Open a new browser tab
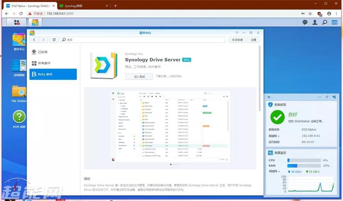Image resolution: width=343 pixels, height=201 pixels. 115,6
